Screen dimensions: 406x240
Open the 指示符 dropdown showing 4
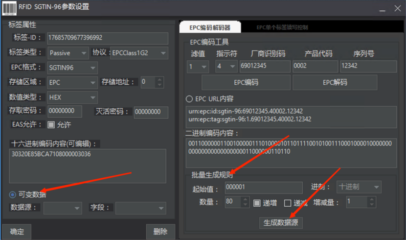click(226, 67)
